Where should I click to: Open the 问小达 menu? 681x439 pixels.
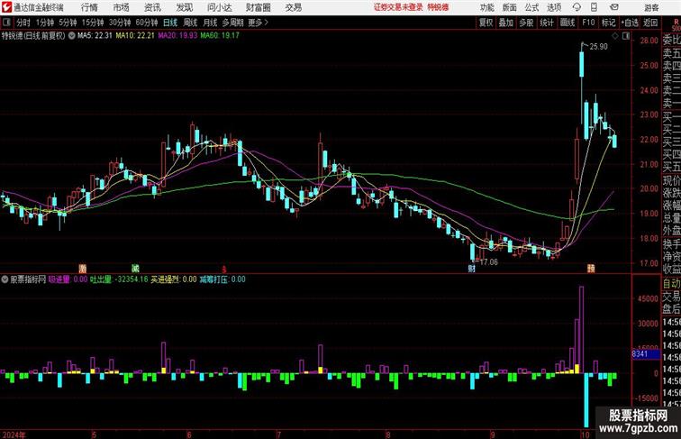[219, 7]
